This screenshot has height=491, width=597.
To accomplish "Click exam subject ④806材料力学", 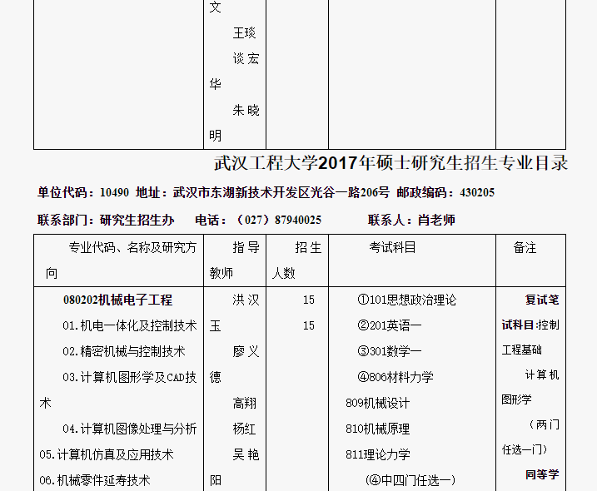I will (395, 377).
